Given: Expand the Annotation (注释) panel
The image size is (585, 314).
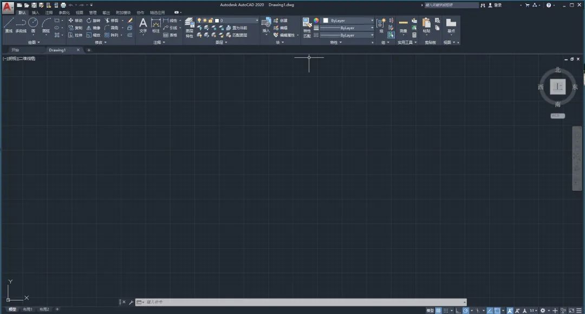Looking at the screenshot, I should pyautogui.click(x=159, y=42).
